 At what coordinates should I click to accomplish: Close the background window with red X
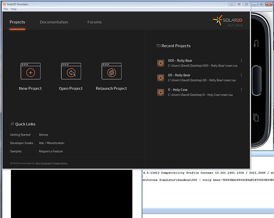(x=269, y=4)
